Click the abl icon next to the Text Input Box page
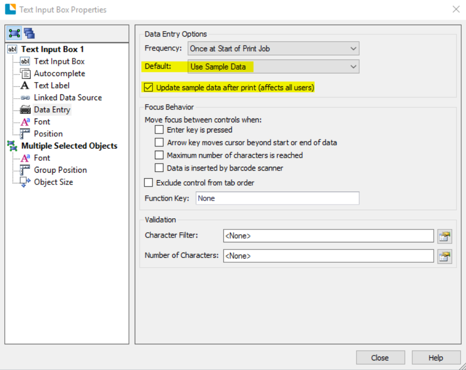The height and width of the screenshot is (370, 466). click(25, 61)
